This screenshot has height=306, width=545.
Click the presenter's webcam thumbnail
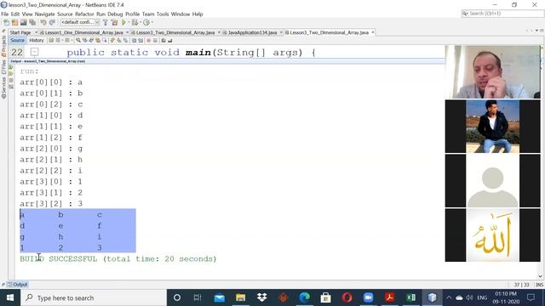pos(492,71)
